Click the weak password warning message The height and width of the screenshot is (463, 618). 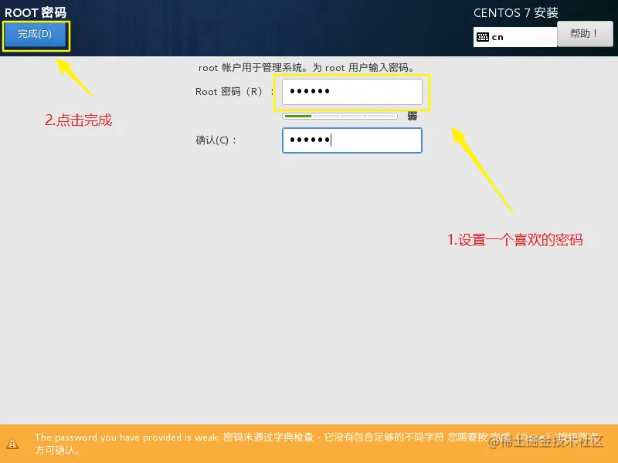pos(317,443)
